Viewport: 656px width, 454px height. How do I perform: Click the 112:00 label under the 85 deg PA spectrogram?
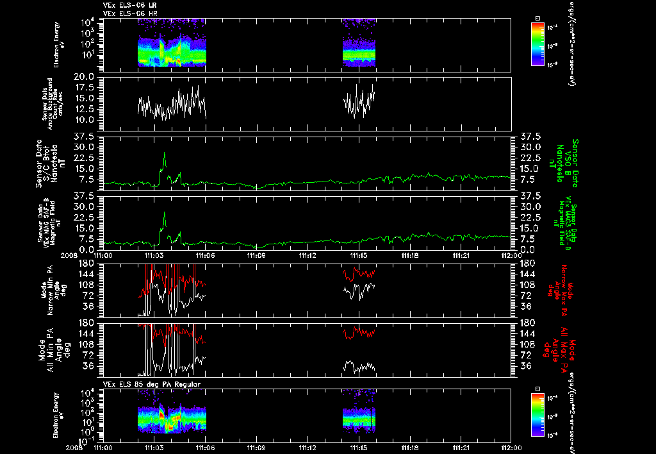(x=511, y=448)
